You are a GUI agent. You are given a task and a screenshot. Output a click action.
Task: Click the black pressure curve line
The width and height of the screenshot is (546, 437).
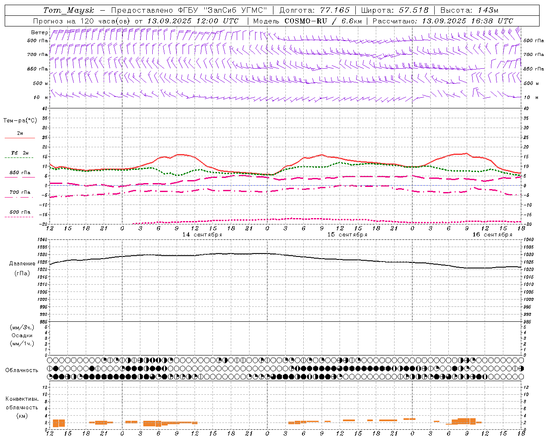[286, 255]
